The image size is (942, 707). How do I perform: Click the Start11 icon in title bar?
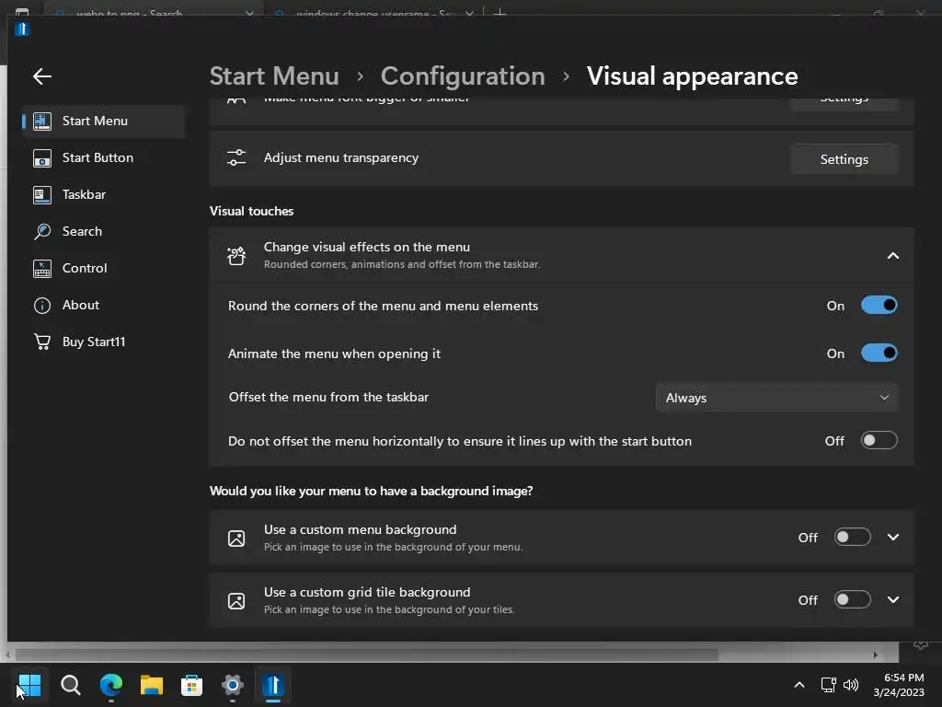(22, 29)
